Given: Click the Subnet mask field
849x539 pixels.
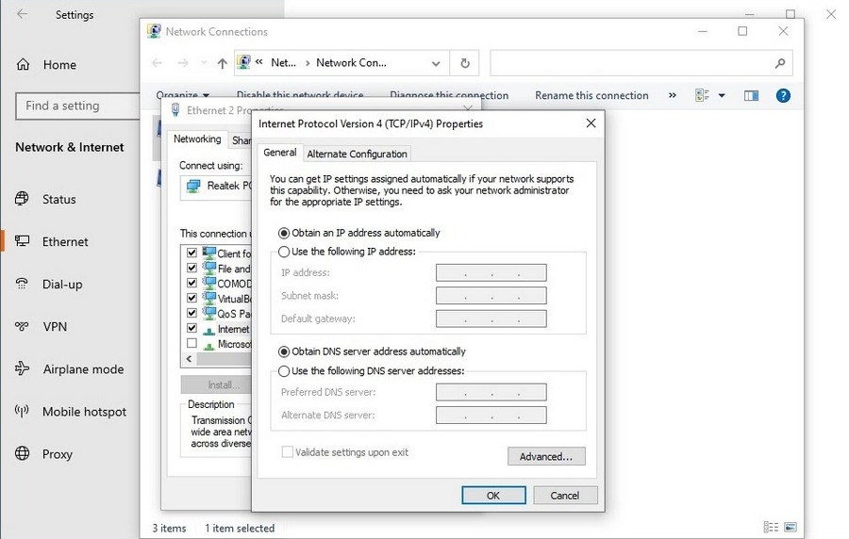Looking at the screenshot, I should coord(491,296).
